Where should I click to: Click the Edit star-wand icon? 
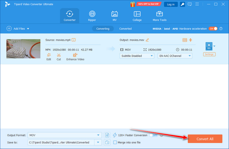coord(48,55)
